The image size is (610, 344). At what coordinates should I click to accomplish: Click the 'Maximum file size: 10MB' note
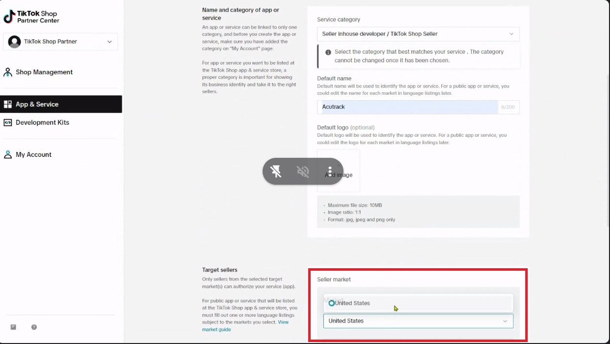(x=355, y=205)
